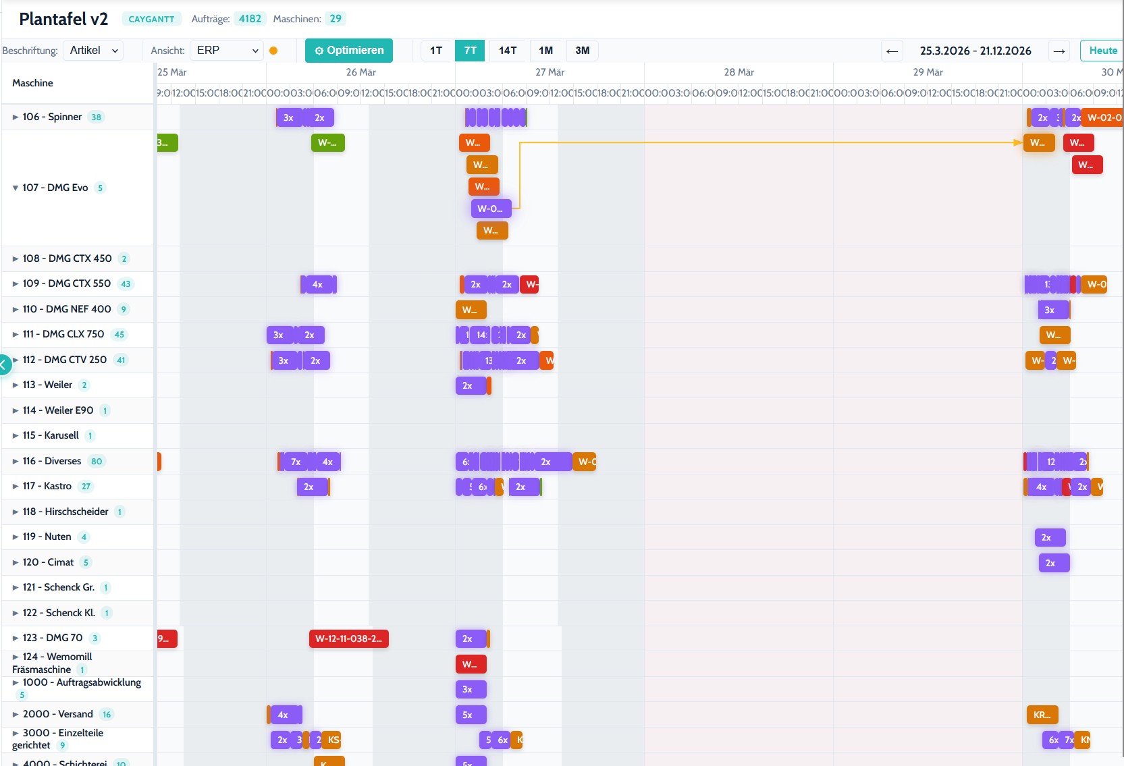Screen dimensions: 1124x766
Task: Click the 122 - Schenck Kl. row label
Action: [59, 613]
